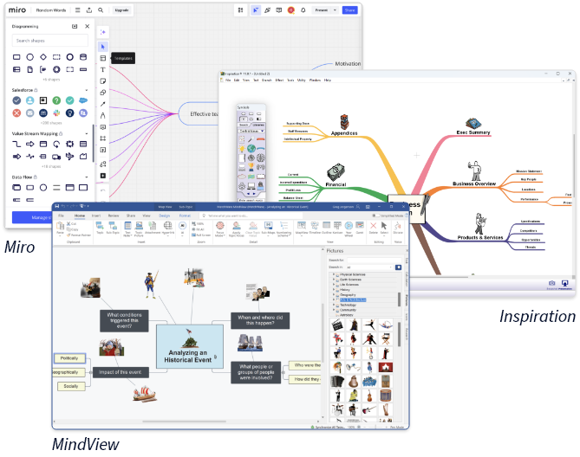The image size is (580, 457).
Task: Select the Financial node in Inspiration map
Action: pyautogui.click(x=336, y=184)
